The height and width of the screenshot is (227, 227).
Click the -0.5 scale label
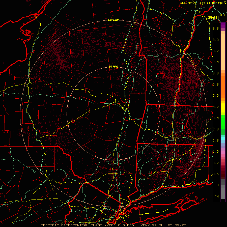click(215, 174)
